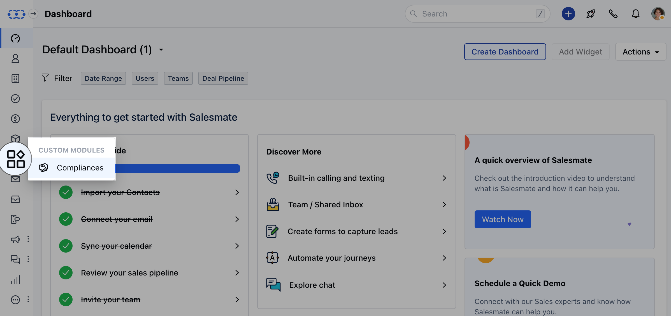Viewport: 671px width, 316px height.
Task: Open Deals dollar icon in sidebar
Action: (15, 119)
